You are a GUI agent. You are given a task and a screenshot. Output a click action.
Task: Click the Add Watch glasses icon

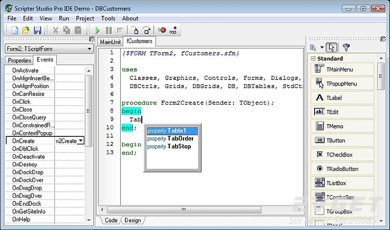173,30
